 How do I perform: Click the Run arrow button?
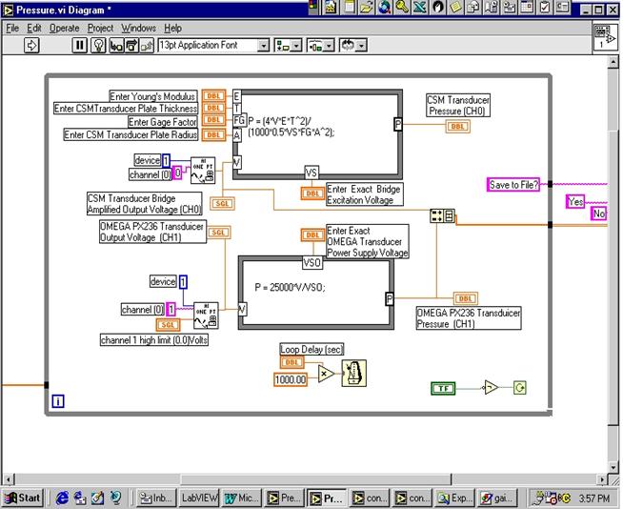pos(32,45)
